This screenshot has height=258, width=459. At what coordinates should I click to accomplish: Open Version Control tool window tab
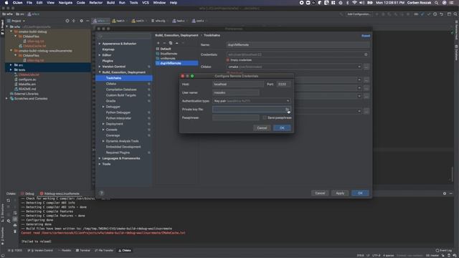(x=40, y=250)
